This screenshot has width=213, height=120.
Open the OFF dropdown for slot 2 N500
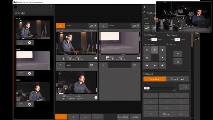point(136,26)
